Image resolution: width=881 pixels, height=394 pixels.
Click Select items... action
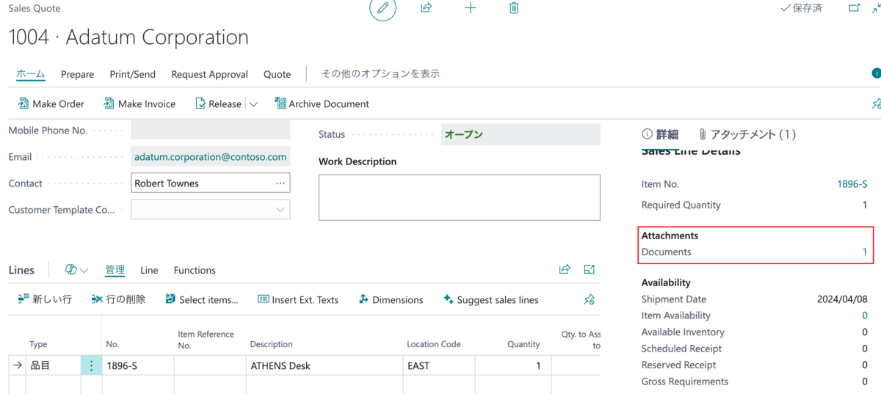point(201,299)
